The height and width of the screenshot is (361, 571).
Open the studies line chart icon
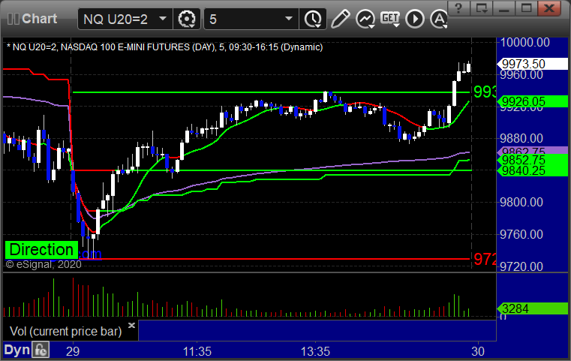(365, 19)
